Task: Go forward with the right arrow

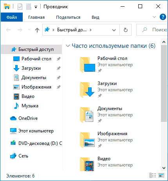Action: pyautogui.click(x=20, y=30)
